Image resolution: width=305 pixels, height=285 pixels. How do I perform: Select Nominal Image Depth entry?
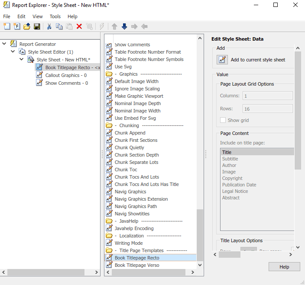138,103
